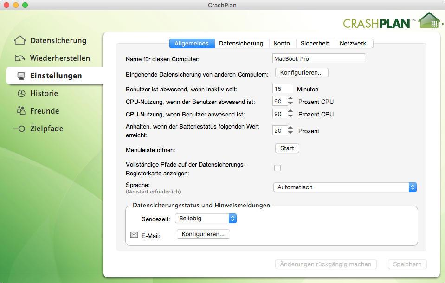The image size is (445, 283).
Task: Click the Zielpfade destination icon
Action: click(19, 129)
